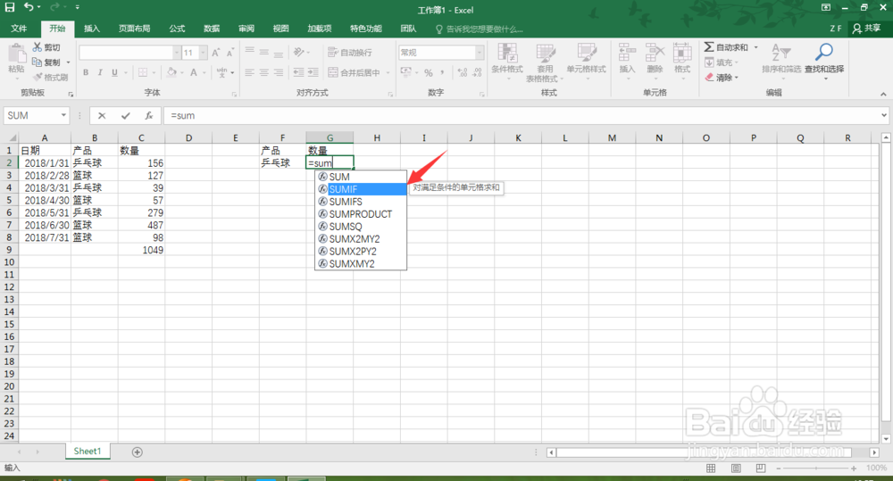
Task: Click the Save icon in title bar
Action: 10,7
